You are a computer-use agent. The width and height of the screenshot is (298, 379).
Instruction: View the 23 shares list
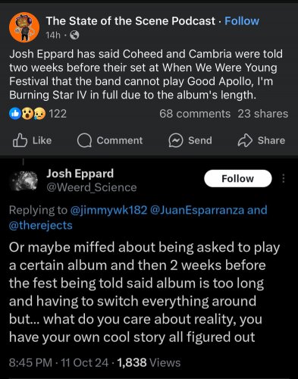coord(262,114)
